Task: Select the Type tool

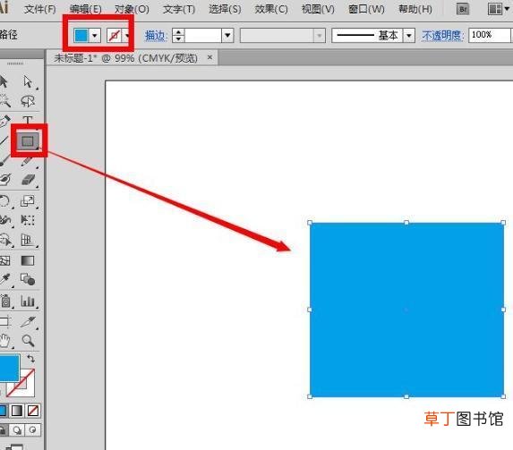Action: (x=28, y=120)
